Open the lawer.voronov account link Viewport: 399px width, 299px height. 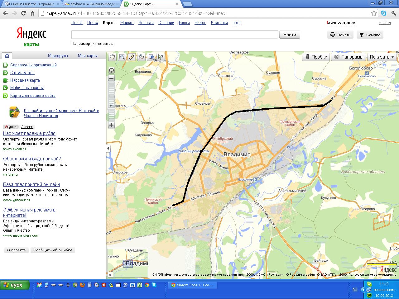(341, 23)
